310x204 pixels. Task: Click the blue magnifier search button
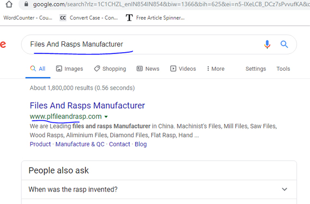[x=284, y=45]
